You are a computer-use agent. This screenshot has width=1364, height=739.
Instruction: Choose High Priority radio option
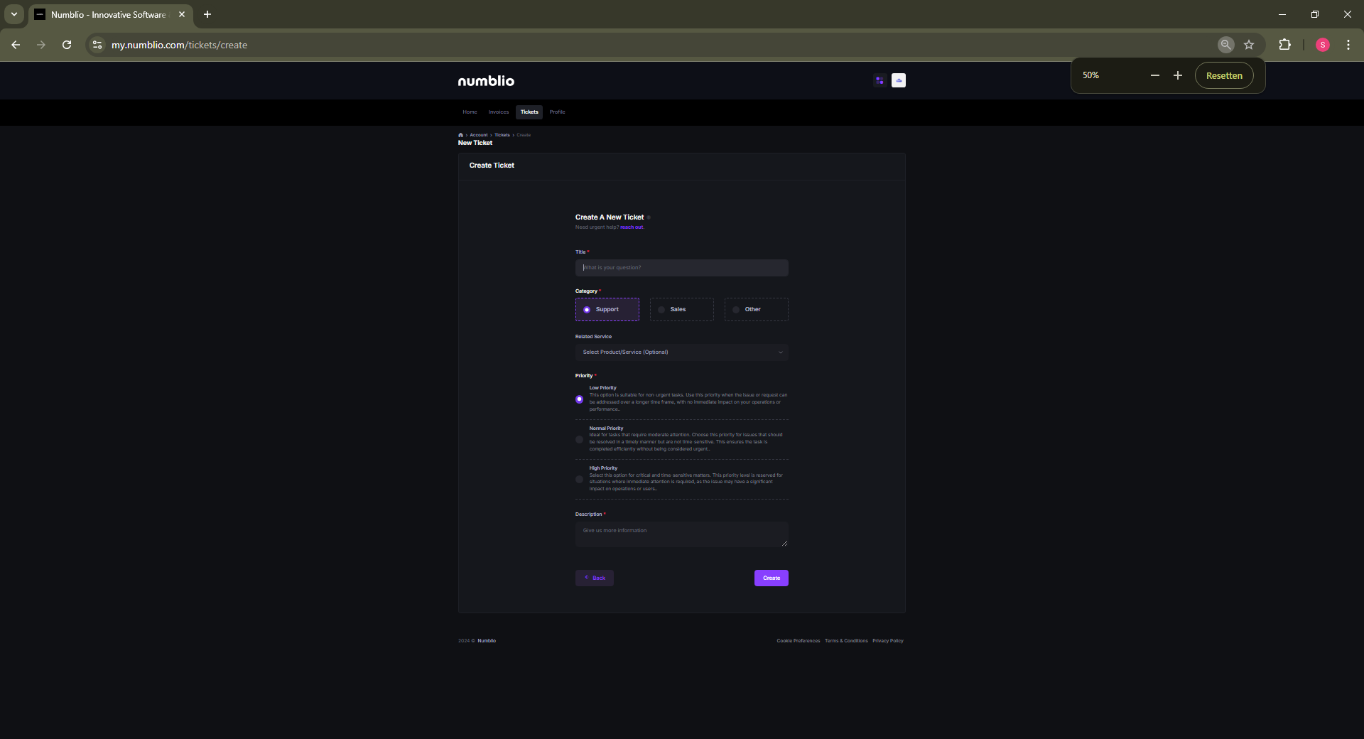pos(579,480)
